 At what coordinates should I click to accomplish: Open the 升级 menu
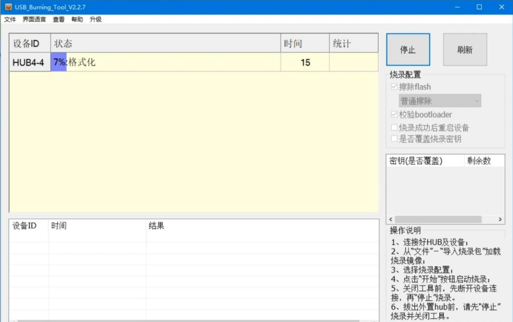[96, 20]
